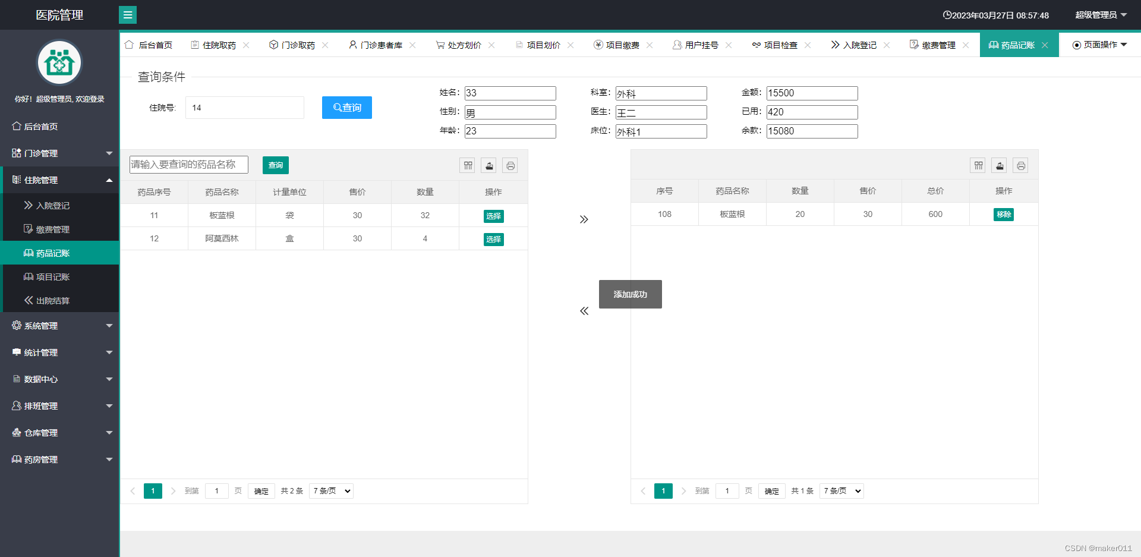This screenshot has width=1141, height=557.
Task: Print the left drug table
Action: (x=510, y=165)
